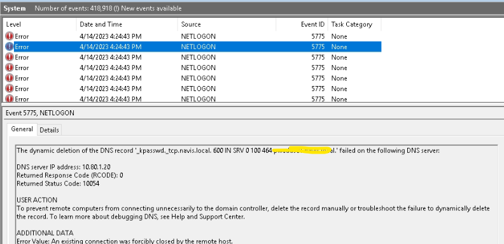Click NETLOGON source in the highlighted row
The width and height of the screenshot is (504, 244).
(x=199, y=47)
